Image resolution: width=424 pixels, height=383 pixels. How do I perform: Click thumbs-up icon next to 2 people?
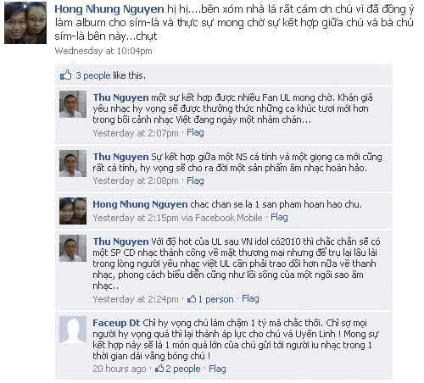pos(159,369)
